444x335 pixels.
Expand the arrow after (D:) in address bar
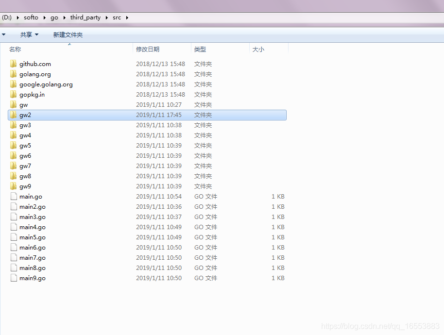point(18,17)
